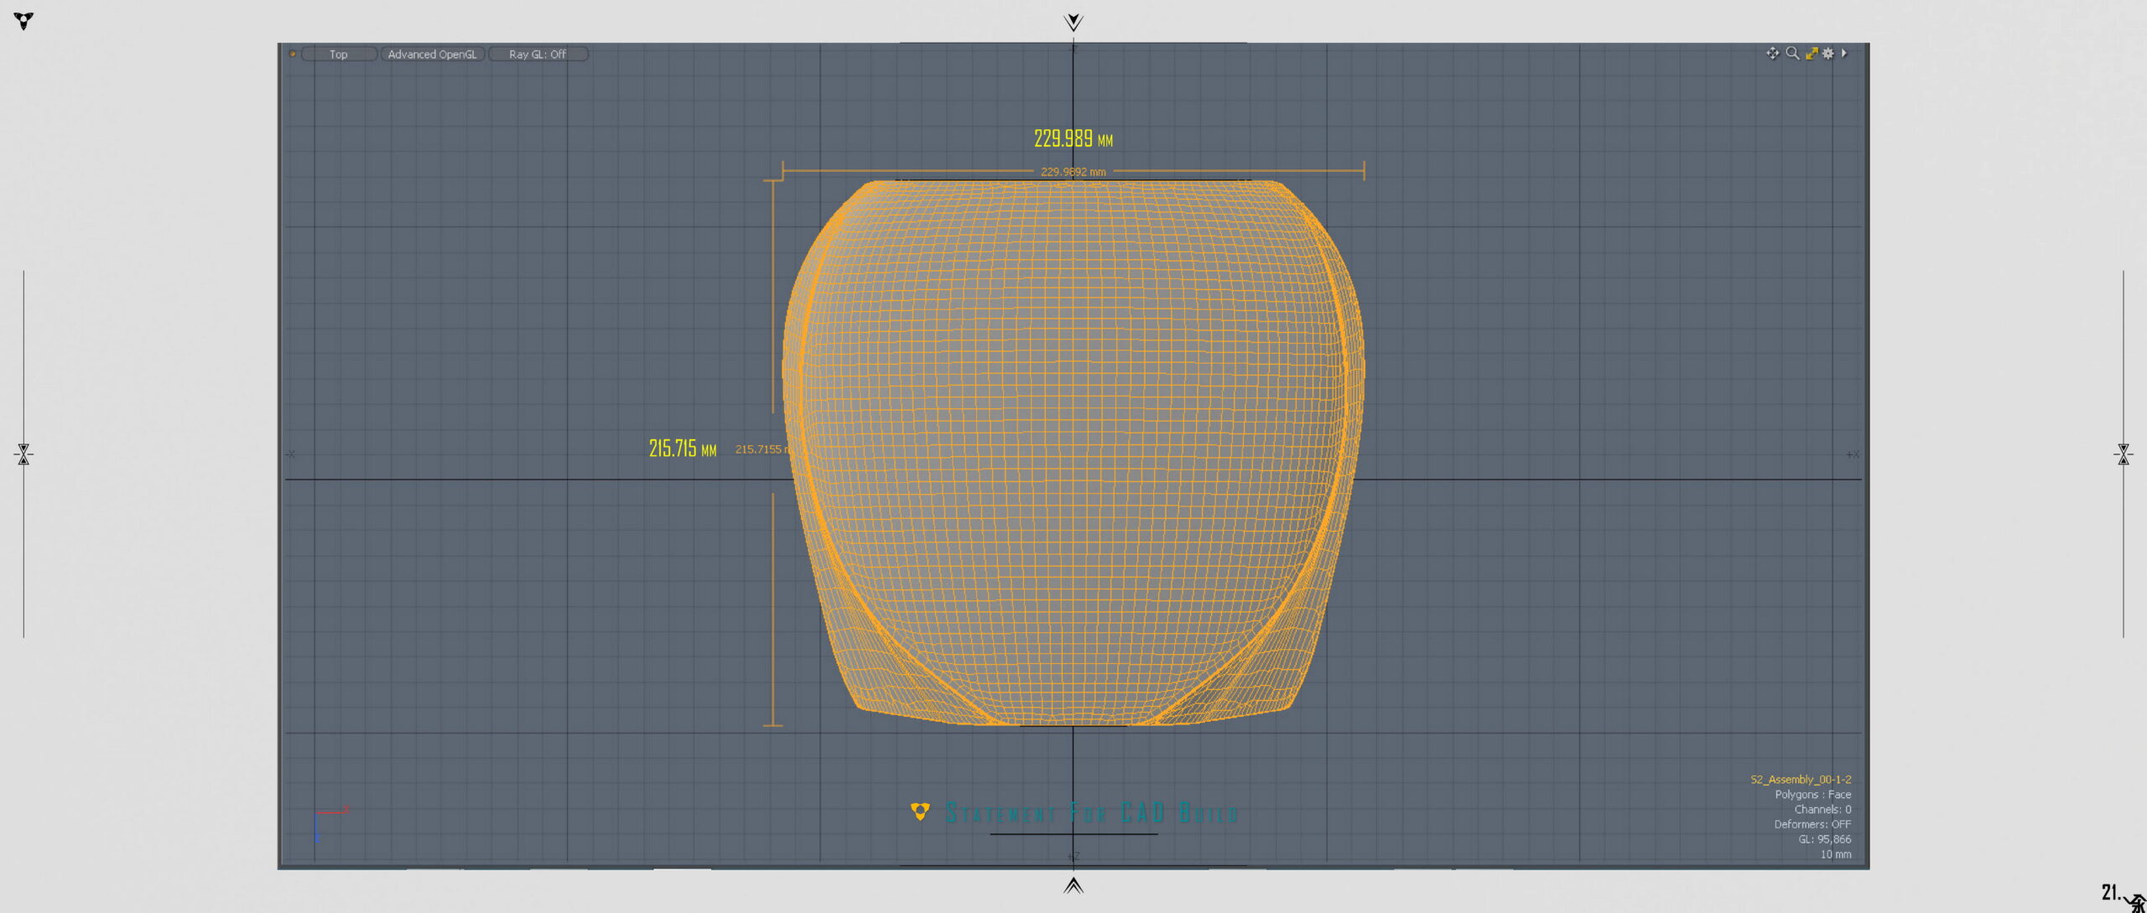2147x913 pixels.
Task: Open viewport settings gear icon
Action: [1828, 54]
